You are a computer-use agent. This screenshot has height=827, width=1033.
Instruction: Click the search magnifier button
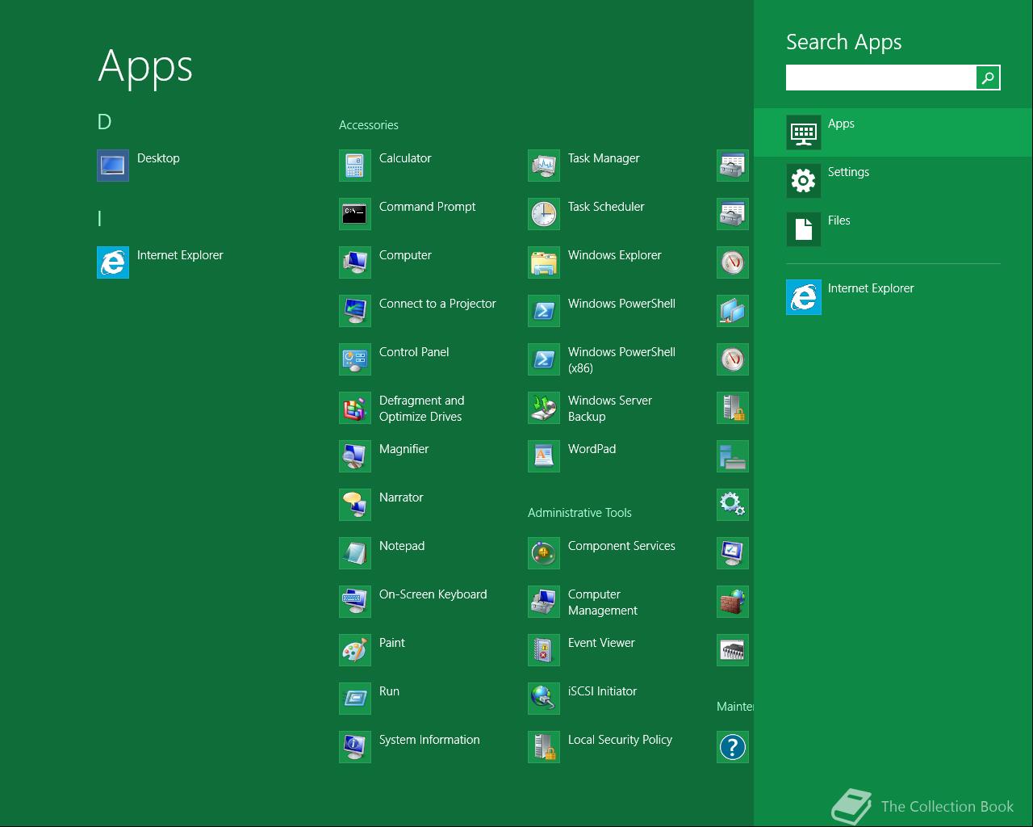[x=988, y=78]
